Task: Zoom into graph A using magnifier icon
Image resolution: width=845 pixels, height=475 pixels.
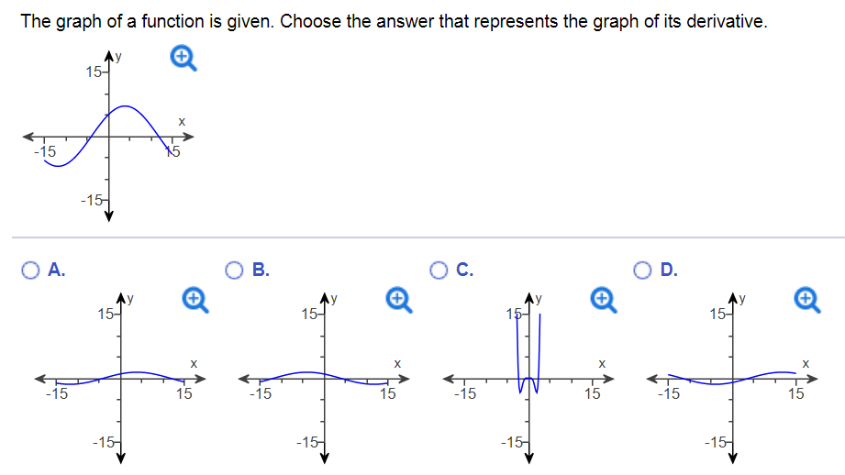Action: (195, 300)
